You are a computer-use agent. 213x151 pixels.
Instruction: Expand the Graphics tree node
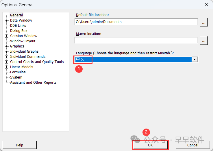tap(6, 46)
